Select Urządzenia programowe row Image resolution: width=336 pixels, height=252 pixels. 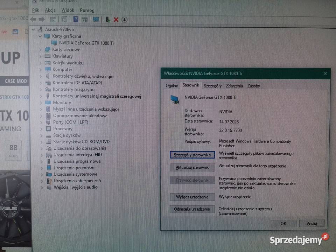[77, 161]
